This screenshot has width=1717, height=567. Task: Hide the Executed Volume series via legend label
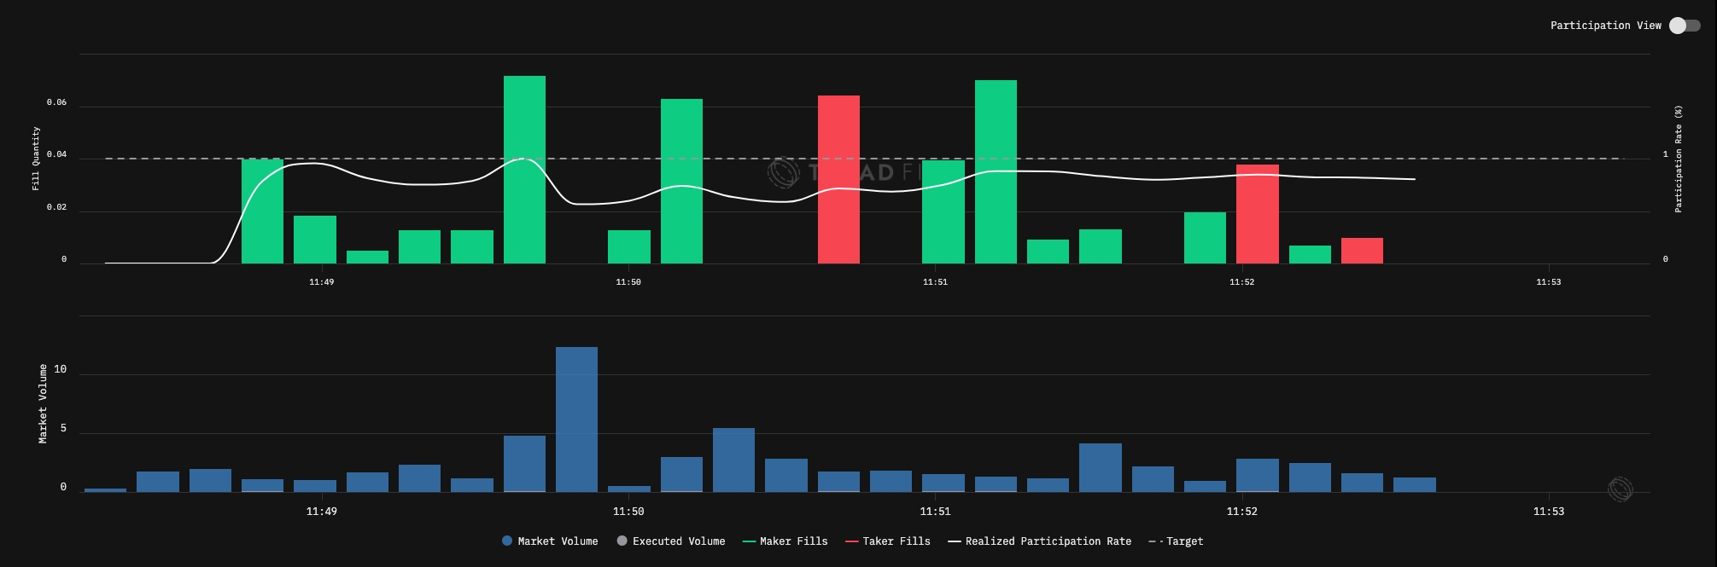click(679, 541)
